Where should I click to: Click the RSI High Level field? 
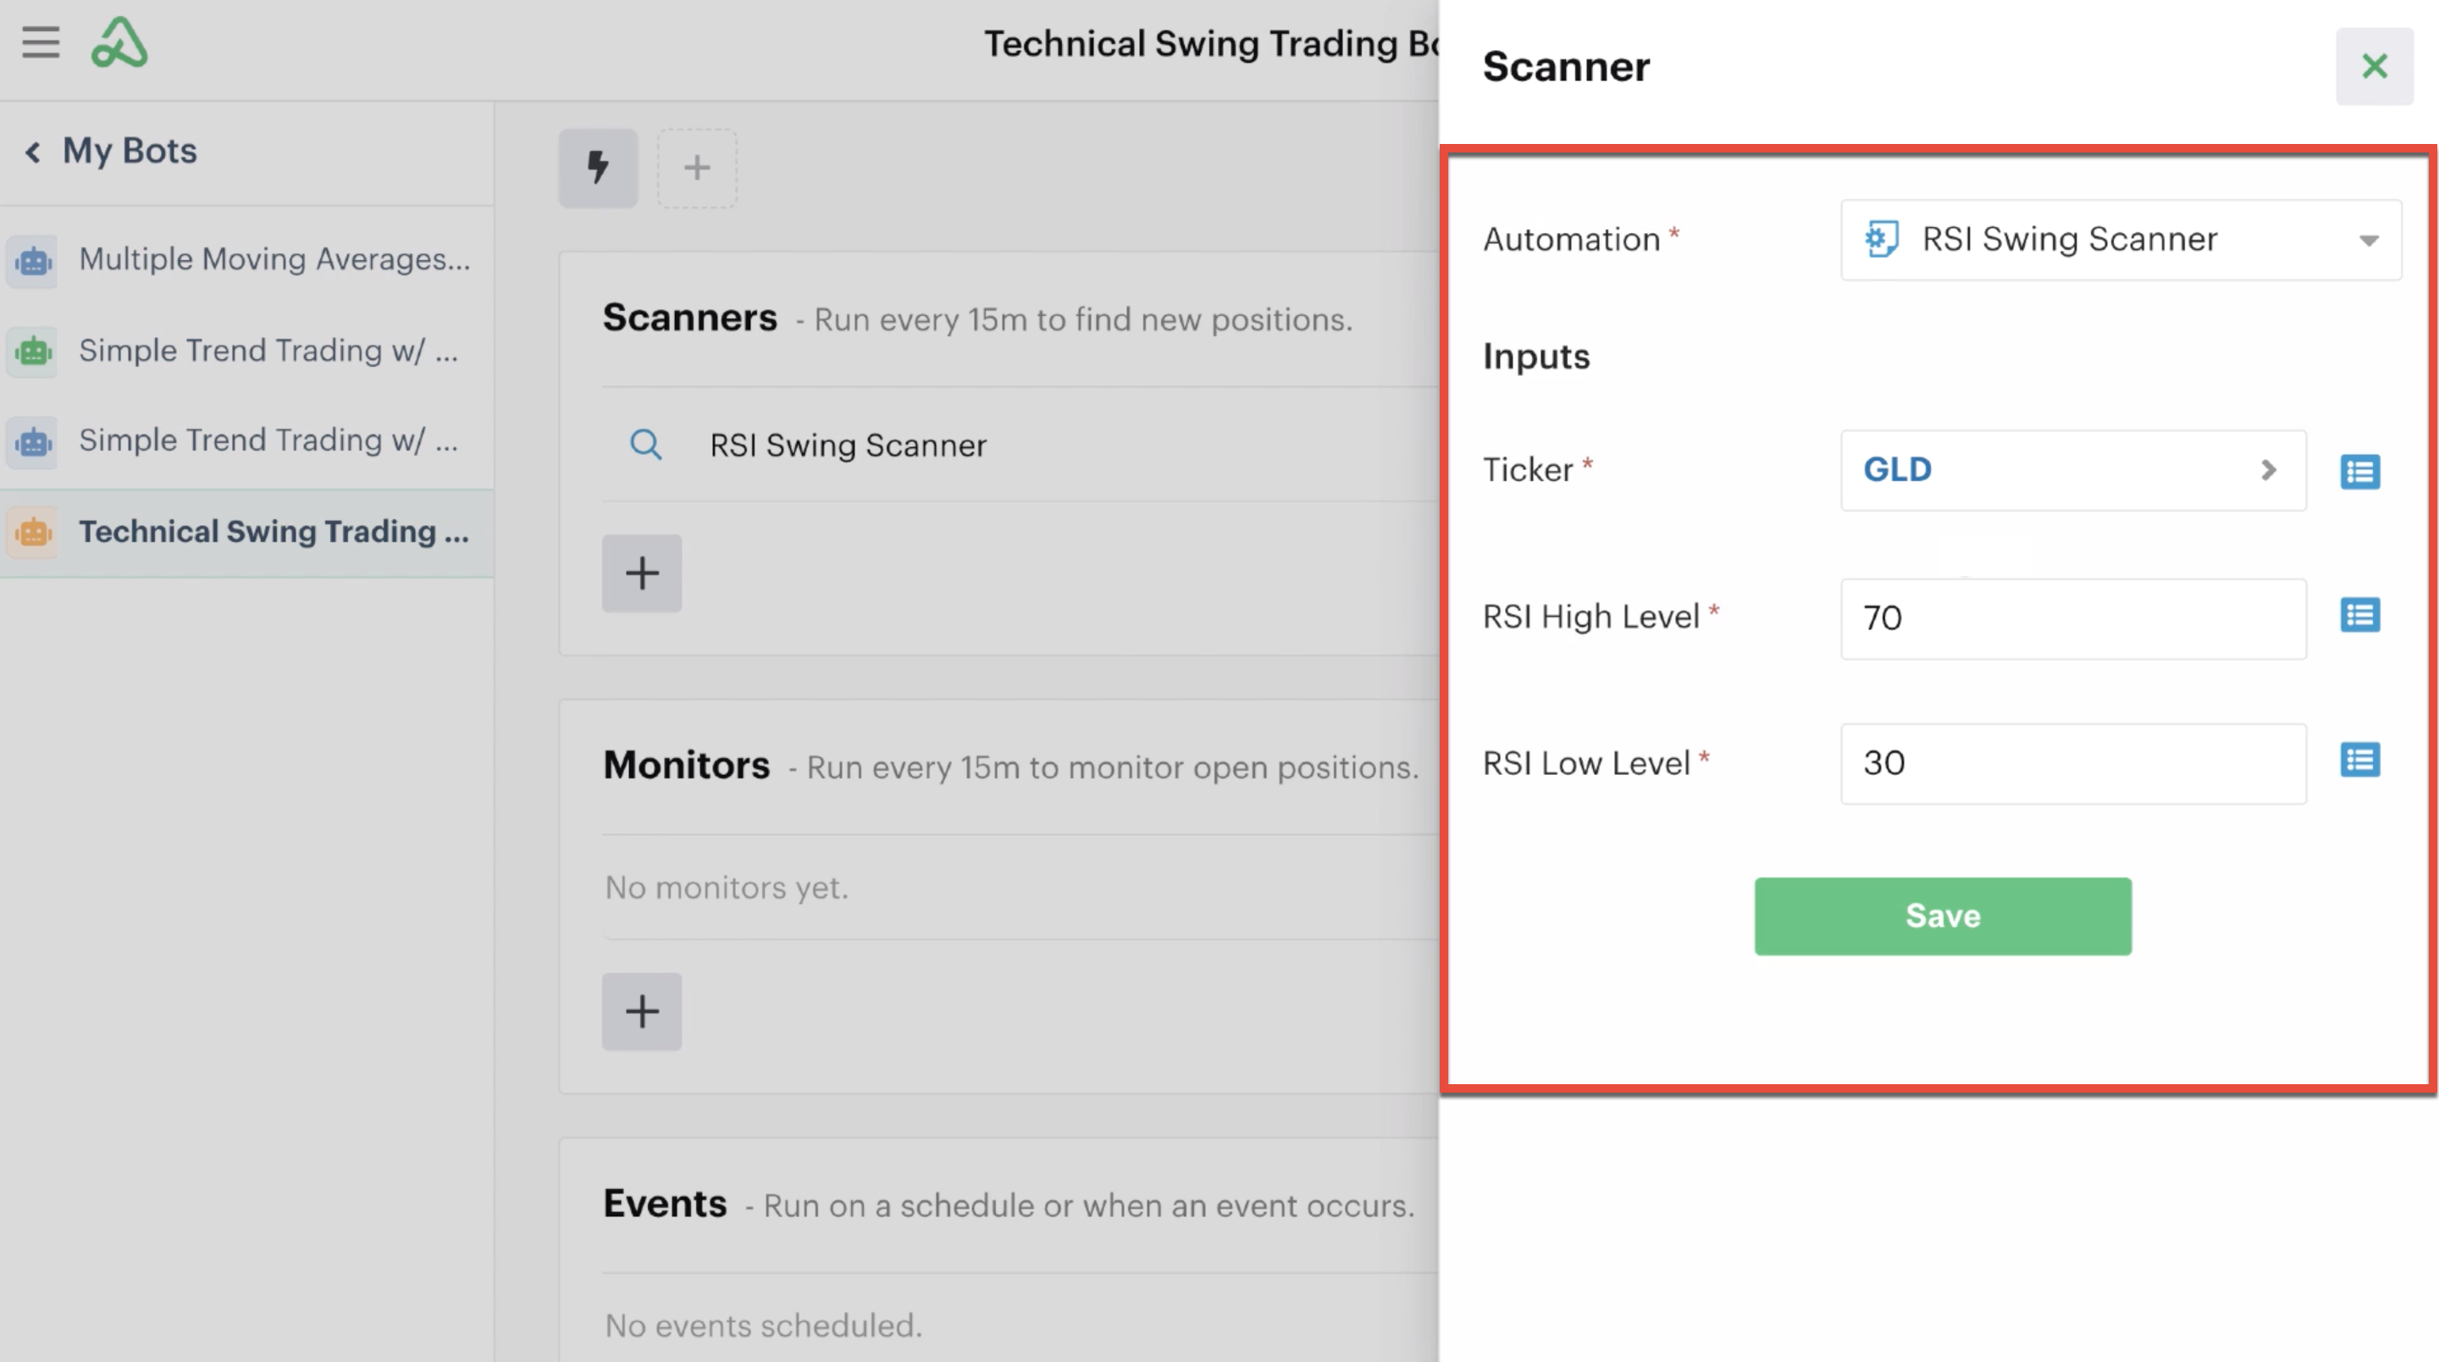point(2072,617)
